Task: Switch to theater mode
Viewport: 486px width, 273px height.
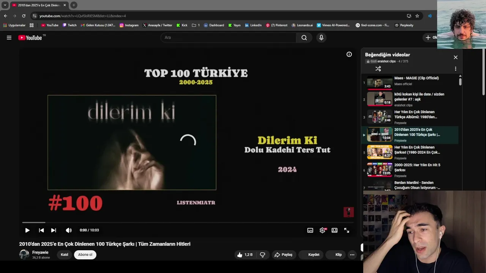Action: coord(335,230)
